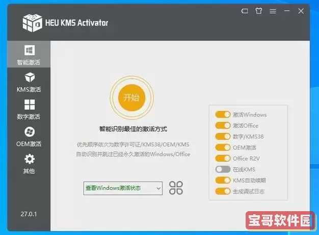Open the message tag icon in title bar

(x=245, y=11)
